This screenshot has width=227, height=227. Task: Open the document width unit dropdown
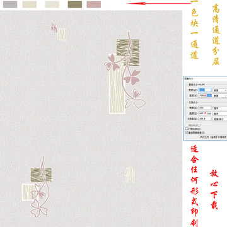pyautogui.click(x=220, y=108)
